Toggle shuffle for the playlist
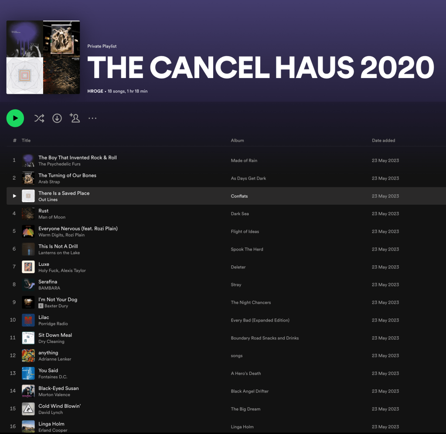The image size is (446, 434). coord(39,118)
